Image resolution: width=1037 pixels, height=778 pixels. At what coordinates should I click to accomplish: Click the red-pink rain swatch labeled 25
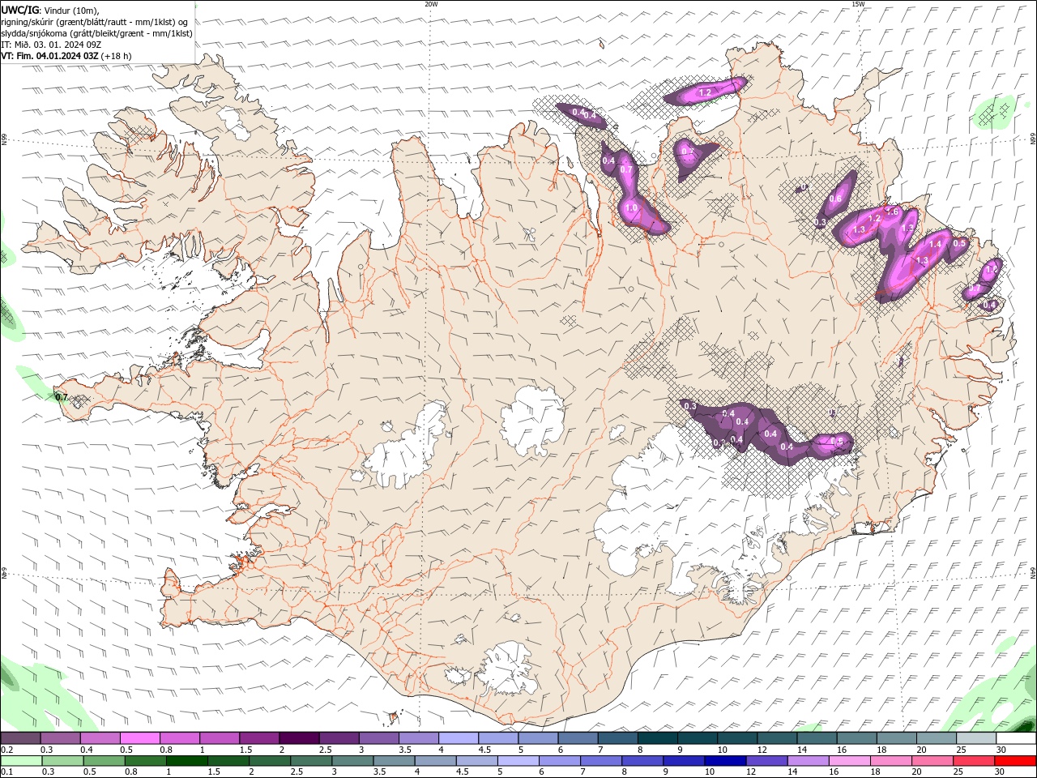click(973, 761)
